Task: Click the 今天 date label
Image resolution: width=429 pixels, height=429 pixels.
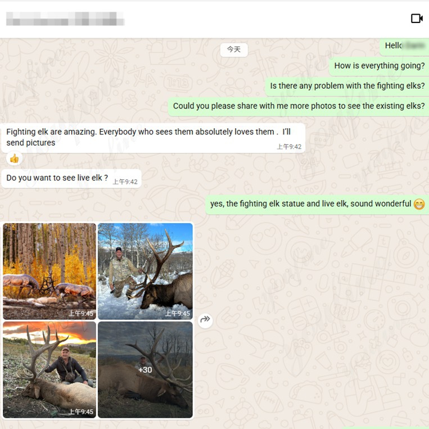Action: (234, 50)
